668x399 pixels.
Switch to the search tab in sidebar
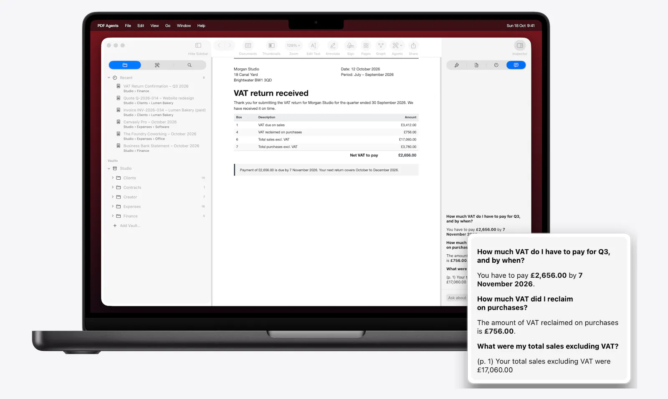tap(190, 65)
